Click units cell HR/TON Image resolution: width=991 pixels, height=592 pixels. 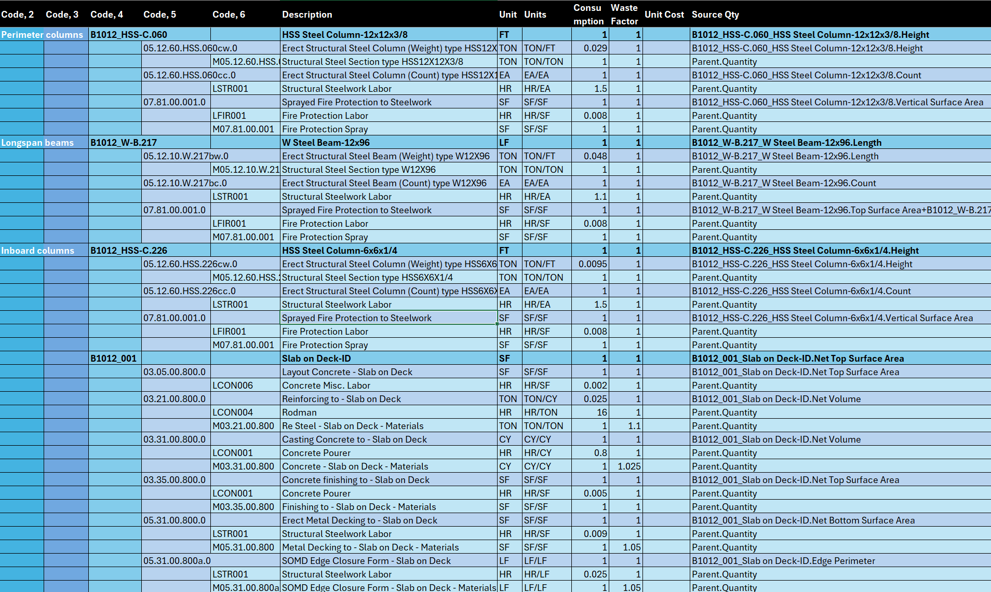click(x=546, y=412)
